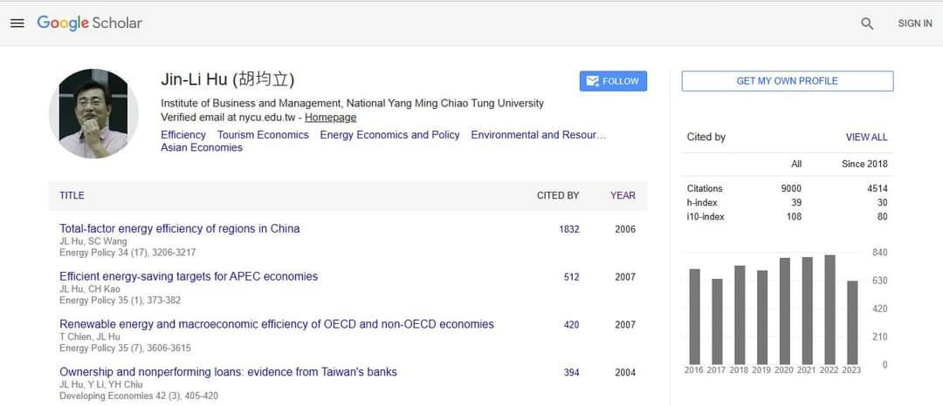This screenshot has height=406, width=943.
Task: Select the Efficiency interest tag
Action: pyautogui.click(x=183, y=135)
